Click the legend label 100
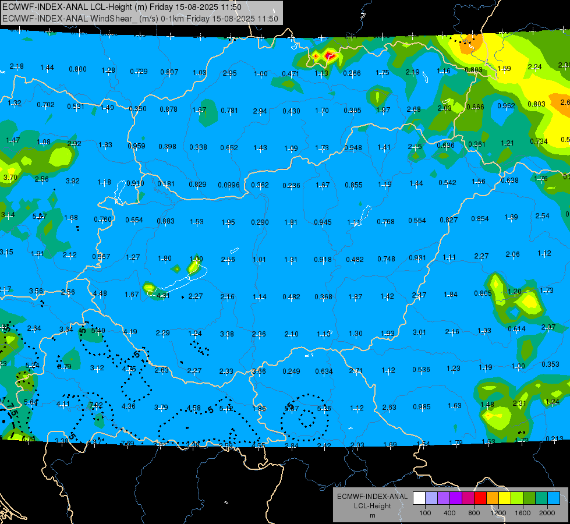 (425, 513)
